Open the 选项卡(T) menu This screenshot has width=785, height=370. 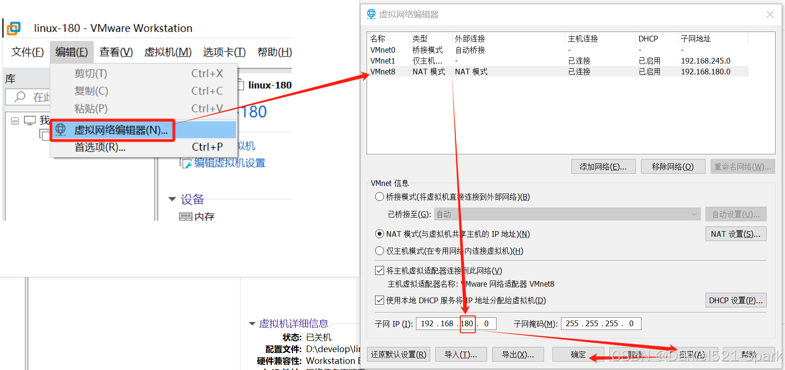[x=224, y=52]
